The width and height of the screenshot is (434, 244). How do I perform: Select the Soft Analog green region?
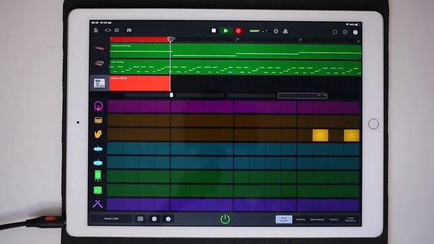point(235,67)
